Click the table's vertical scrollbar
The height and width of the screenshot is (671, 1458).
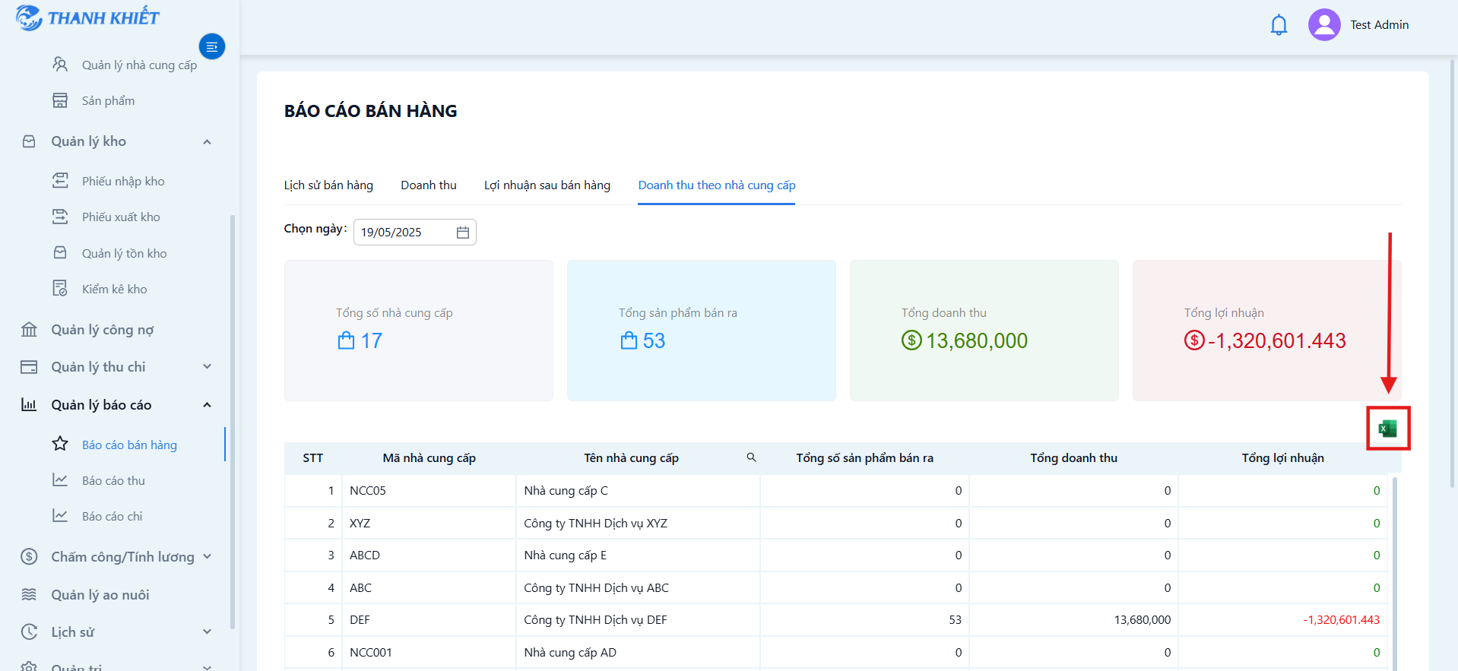(x=1394, y=574)
